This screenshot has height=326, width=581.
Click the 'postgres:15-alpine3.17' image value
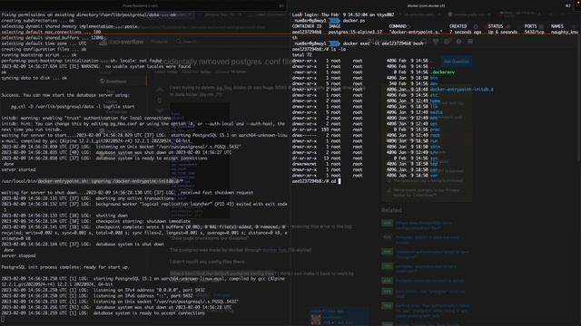(355, 33)
